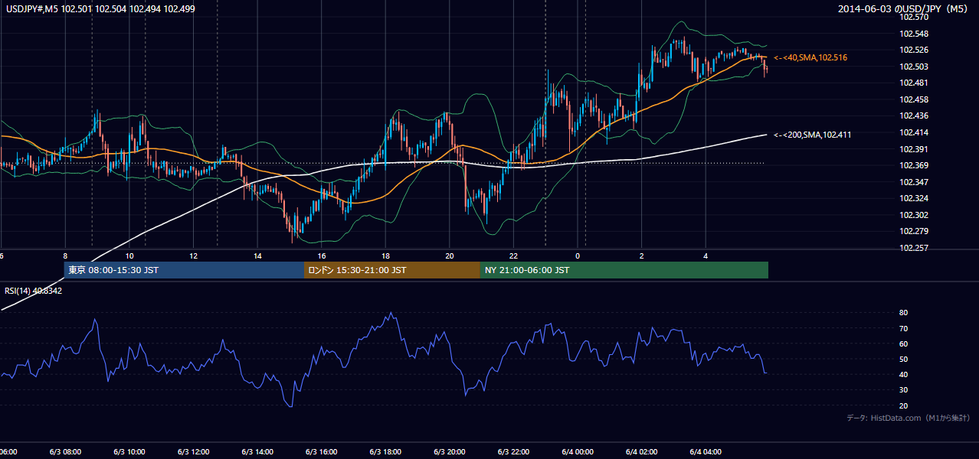The height and width of the screenshot is (459, 979).
Task: Click the 200 SMA 102.411 label
Action: coord(813,135)
